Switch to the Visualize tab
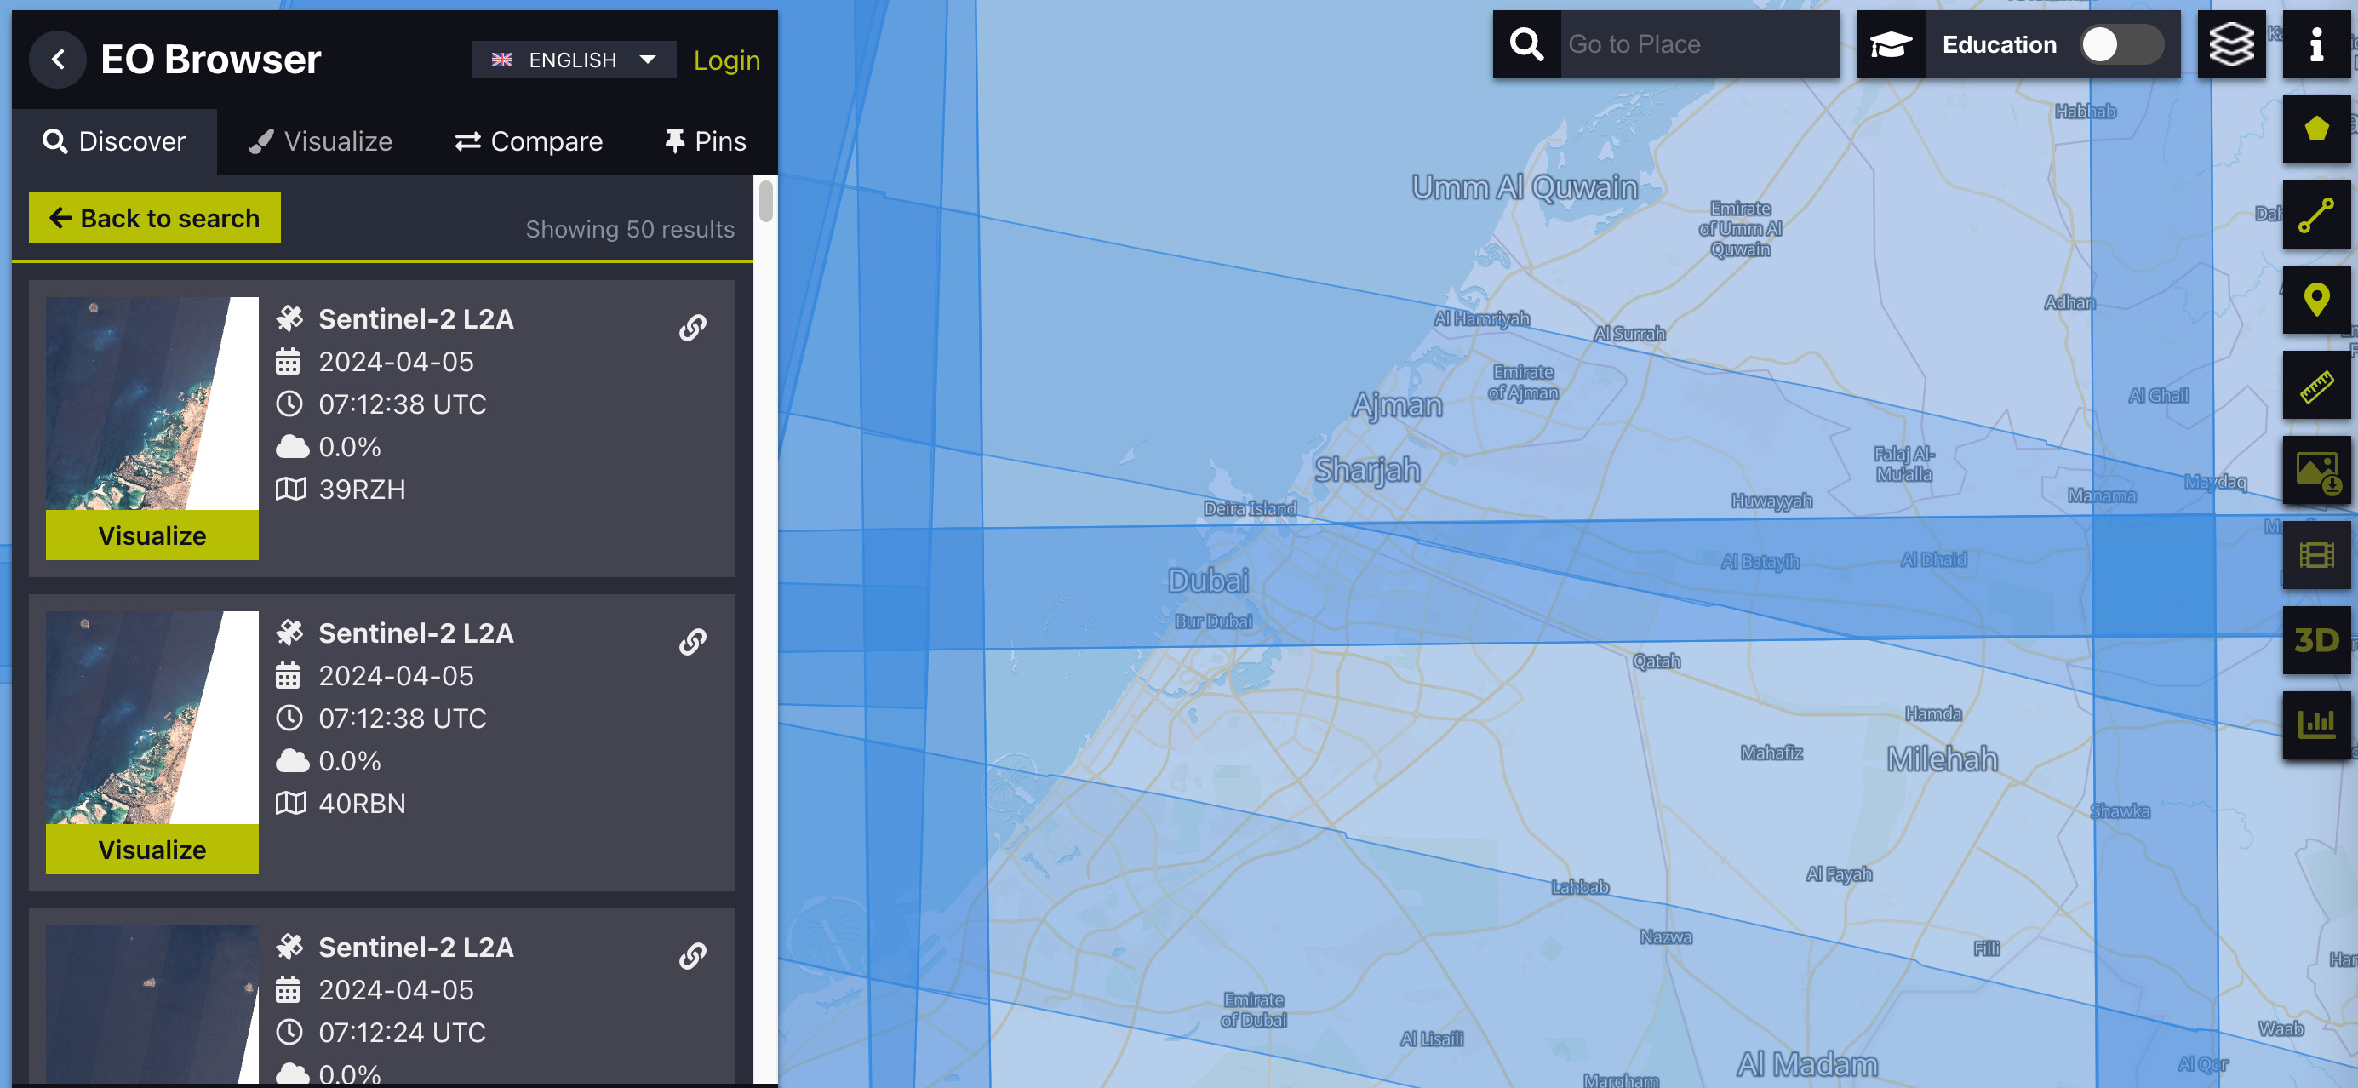Screen dimensions: 2358x1088 [x=320, y=141]
